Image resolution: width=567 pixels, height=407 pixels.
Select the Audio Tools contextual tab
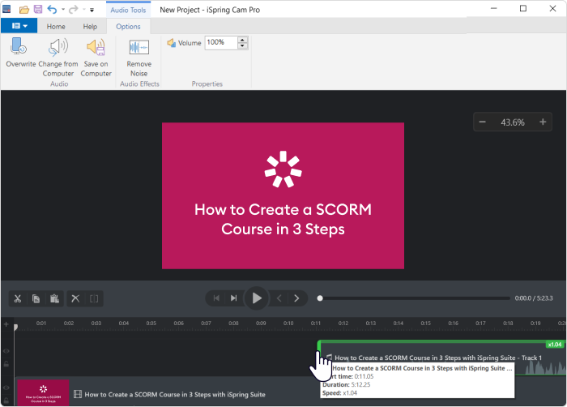[128, 11]
